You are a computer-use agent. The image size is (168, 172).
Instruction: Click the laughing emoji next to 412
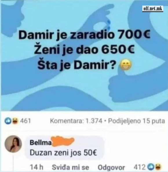[x=158, y=167]
